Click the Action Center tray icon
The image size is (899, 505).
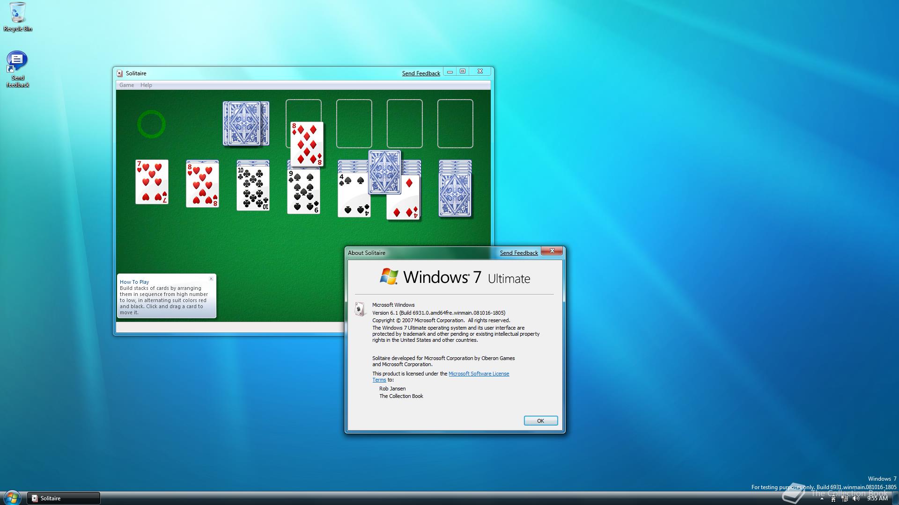(x=833, y=499)
